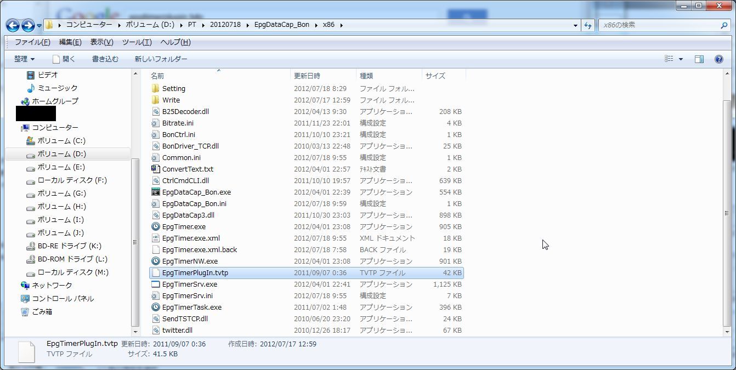Click the EpgTimer.exe clock icon
The height and width of the screenshot is (370, 736).
156,226
